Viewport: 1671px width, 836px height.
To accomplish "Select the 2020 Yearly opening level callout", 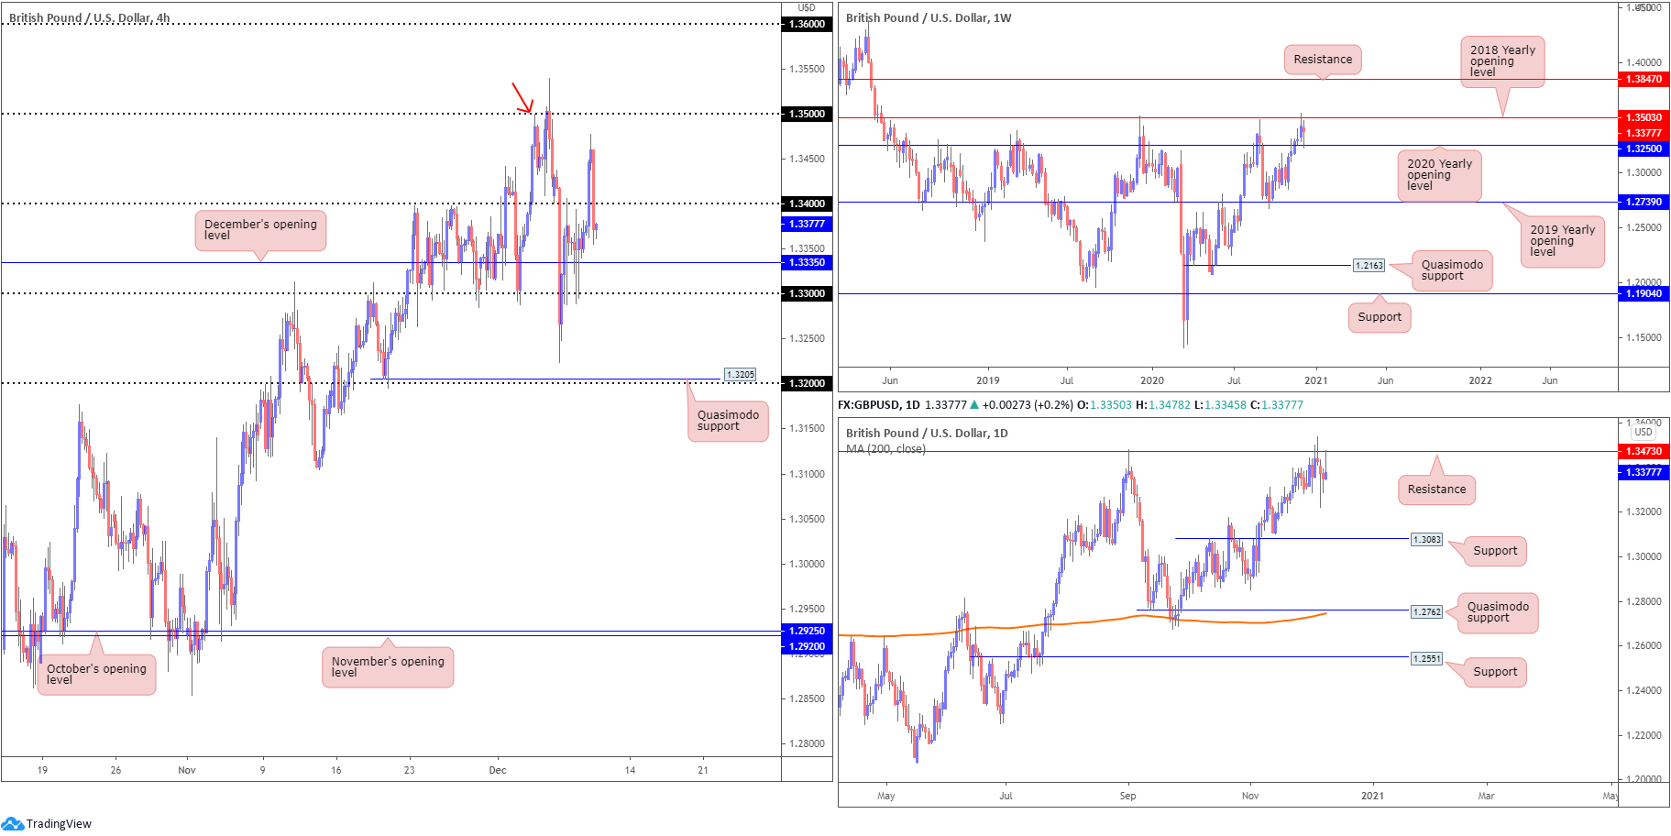I will pyautogui.click(x=1439, y=175).
